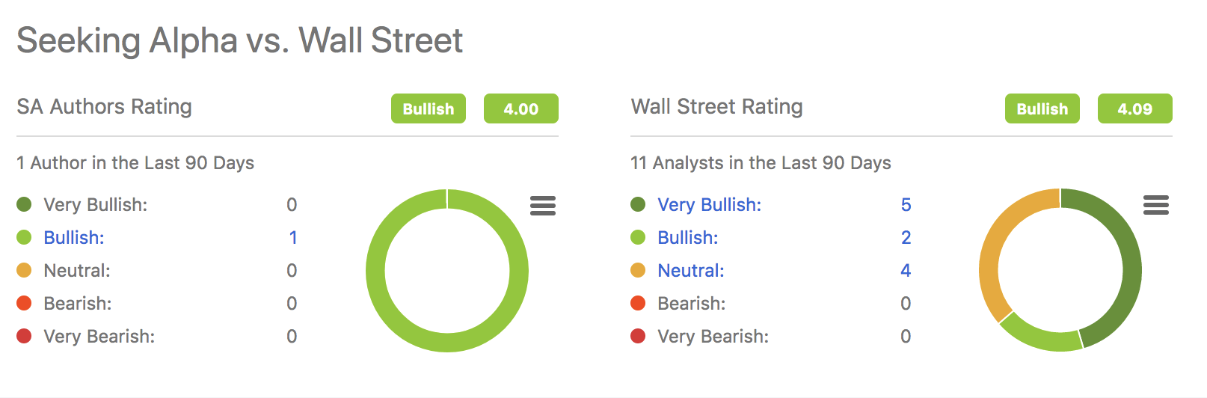This screenshot has height=398, width=1207.
Task: Click the Wall Street Neutral orange legend dot
Action: (x=638, y=270)
